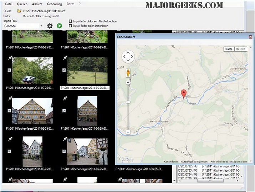This screenshot has height=192, width=255.
Task: Enable 'Importierte Bilder von Quelle löschen'
Action: 70,21
